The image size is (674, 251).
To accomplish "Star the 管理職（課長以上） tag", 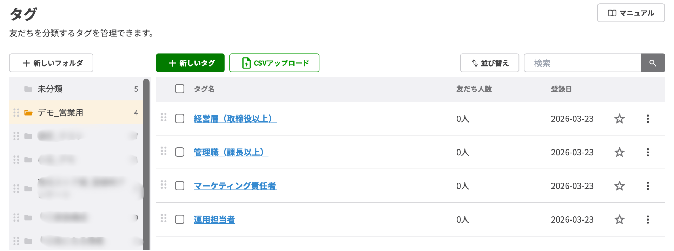I will (x=619, y=152).
